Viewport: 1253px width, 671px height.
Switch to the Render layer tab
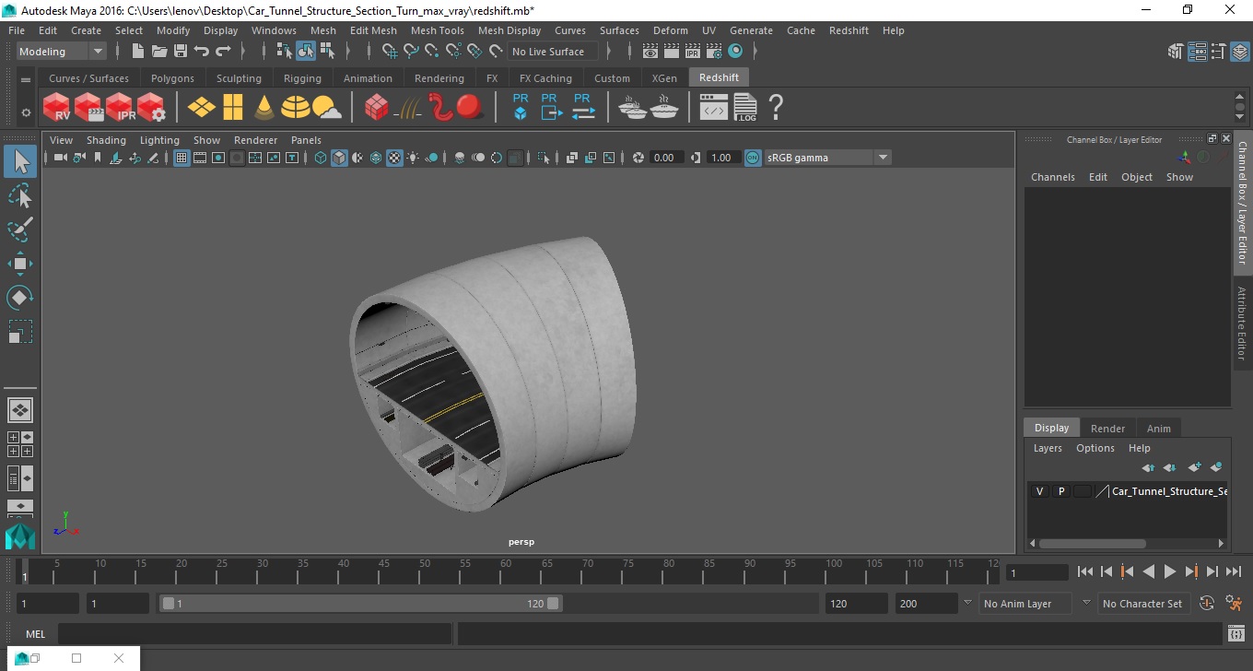point(1107,429)
